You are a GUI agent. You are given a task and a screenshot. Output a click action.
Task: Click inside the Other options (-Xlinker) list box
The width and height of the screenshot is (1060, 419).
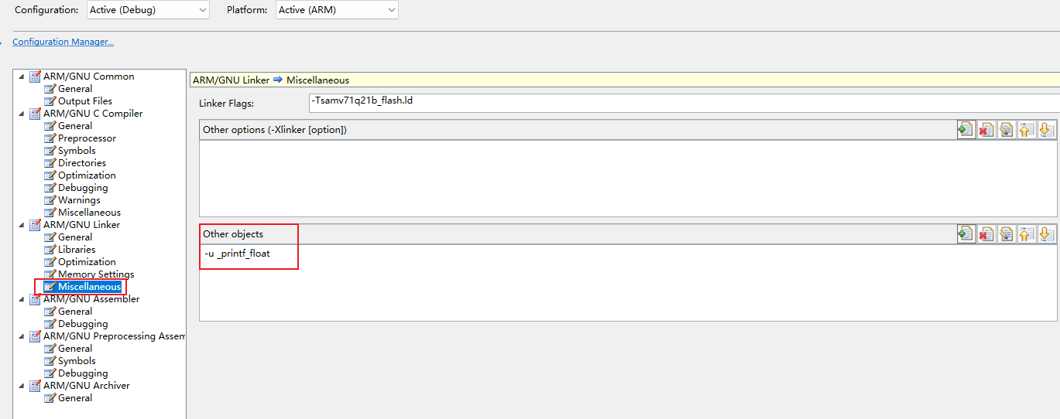(628, 178)
